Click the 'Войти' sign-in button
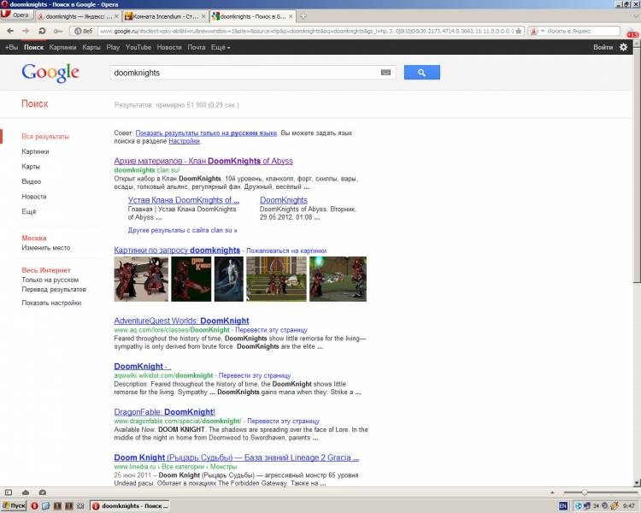Viewport: 641px width, 513px height. point(603,48)
